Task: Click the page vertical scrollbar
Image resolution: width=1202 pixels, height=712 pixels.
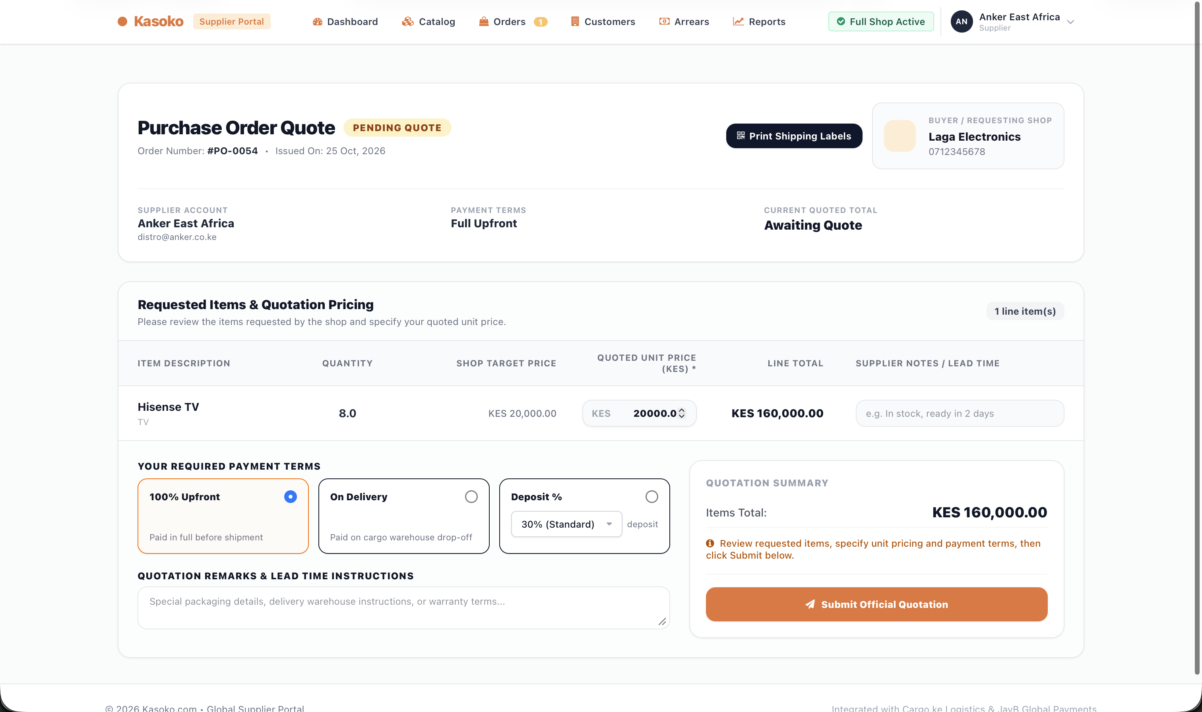Action: click(x=1198, y=337)
